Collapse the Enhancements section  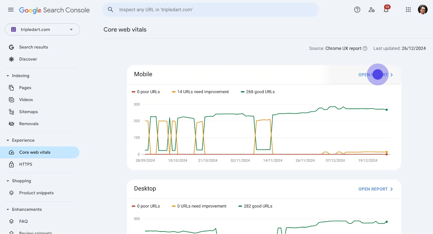point(8,209)
